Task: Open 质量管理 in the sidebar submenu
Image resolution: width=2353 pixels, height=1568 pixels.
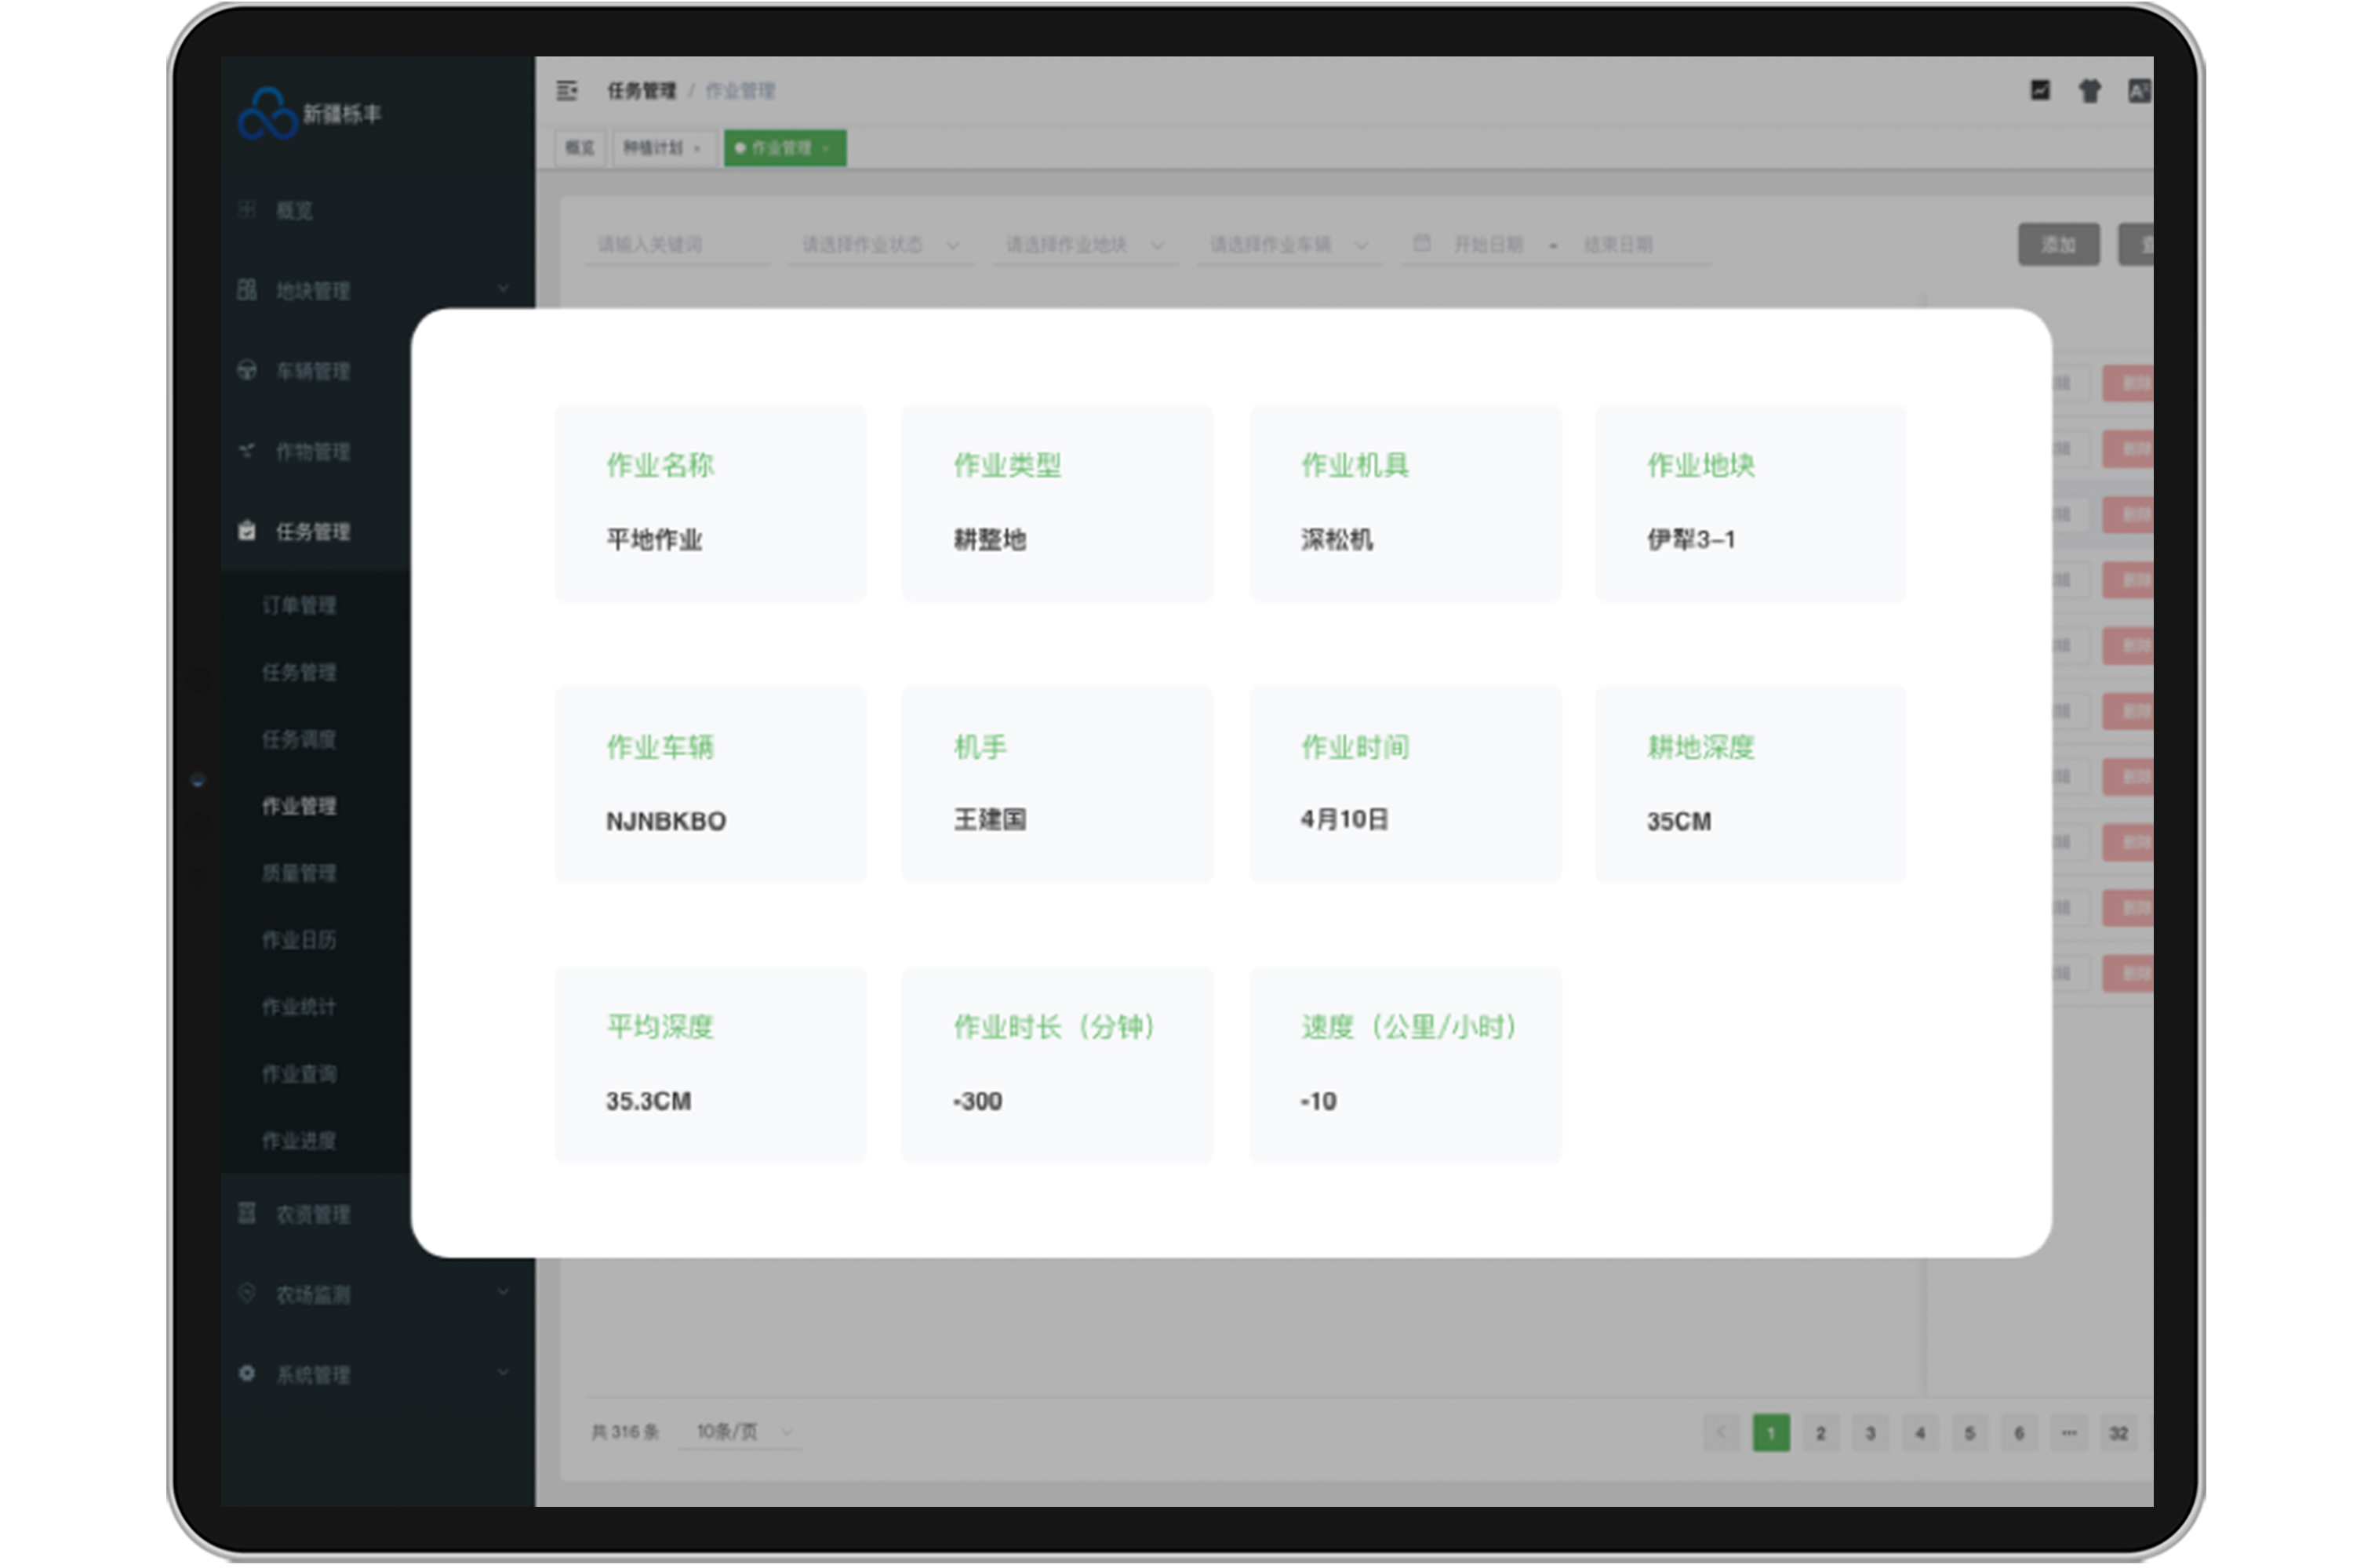Action: click(x=299, y=874)
